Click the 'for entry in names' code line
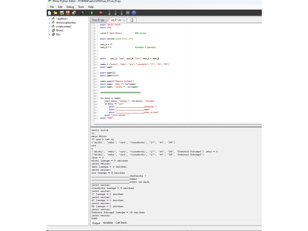Image resolution: width=308 pixels, height=231 pixels. tap(110, 98)
